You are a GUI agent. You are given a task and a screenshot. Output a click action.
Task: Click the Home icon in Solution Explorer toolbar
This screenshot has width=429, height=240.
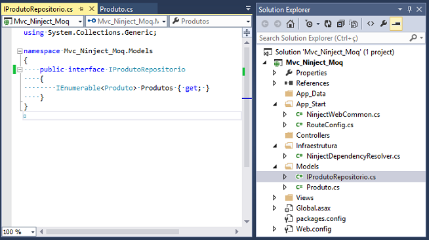coord(291,24)
